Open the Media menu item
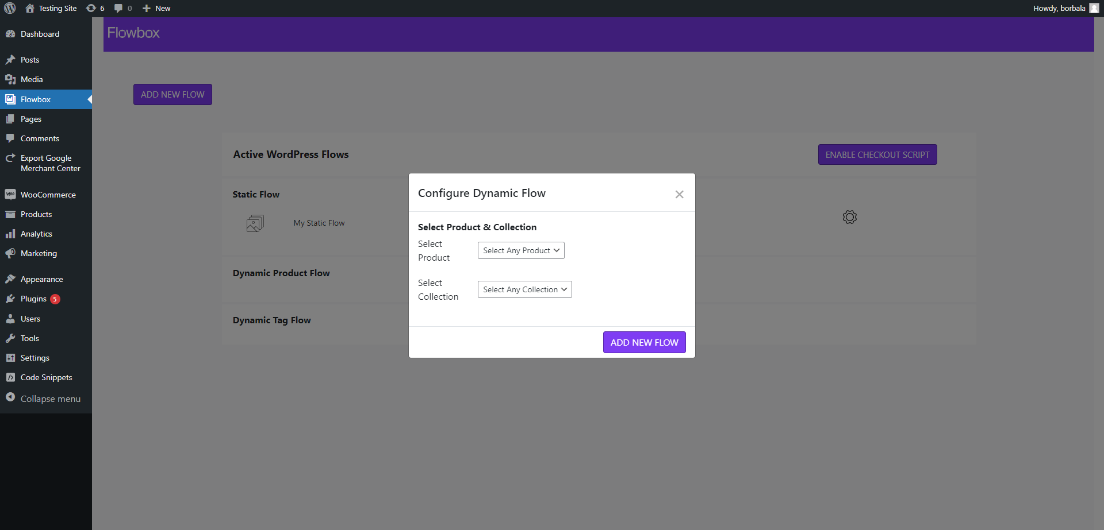Image resolution: width=1104 pixels, height=530 pixels. pyautogui.click(x=46, y=79)
